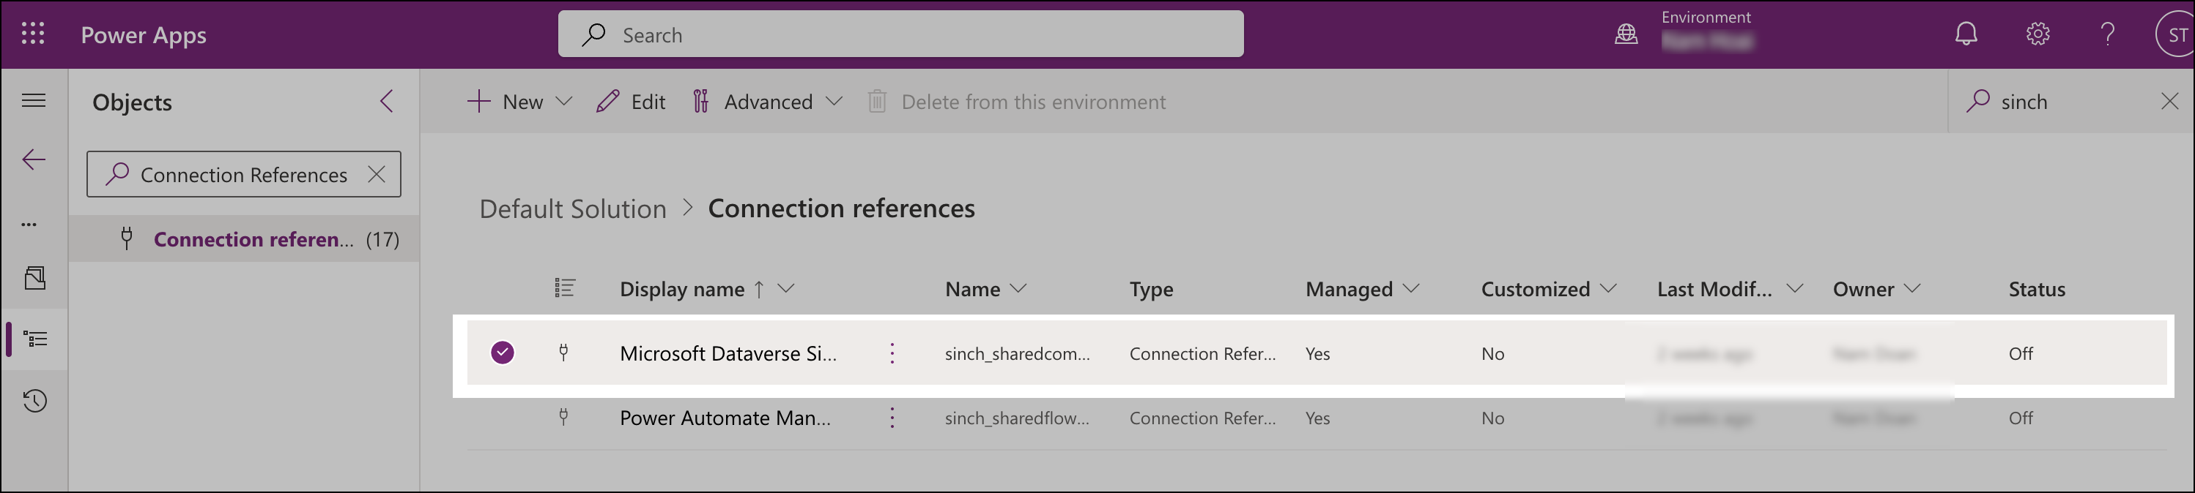Image resolution: width=2195 pixels, height=493 pixels.
Task: Open the more options ellipsis in sidebar
Action: [x=29, y=225]
